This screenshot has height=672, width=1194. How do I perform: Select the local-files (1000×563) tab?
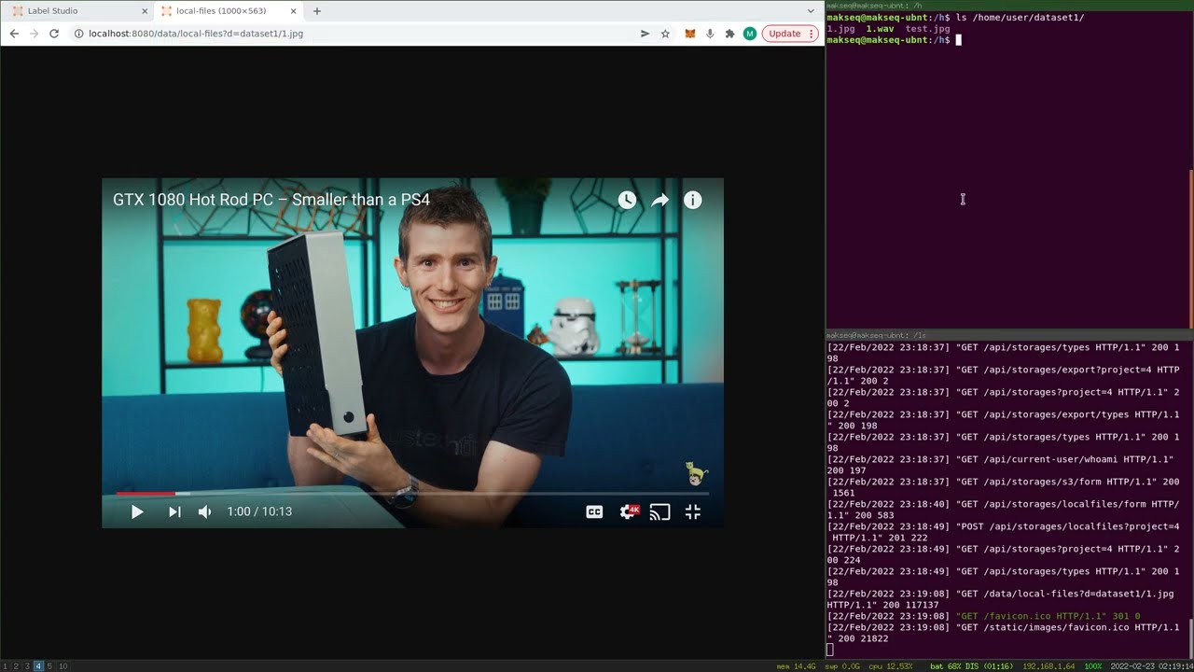[228, 11]
